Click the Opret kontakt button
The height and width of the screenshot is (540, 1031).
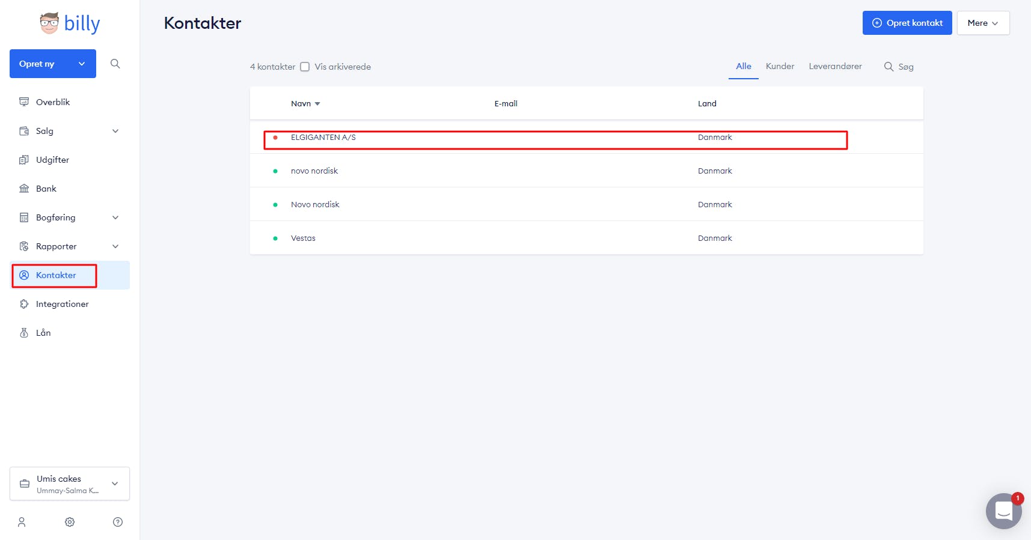point(907,23)
